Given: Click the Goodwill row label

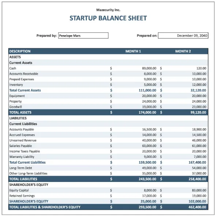Looking at the screenshot, I should pyautogui.click(x=16, y=107).
